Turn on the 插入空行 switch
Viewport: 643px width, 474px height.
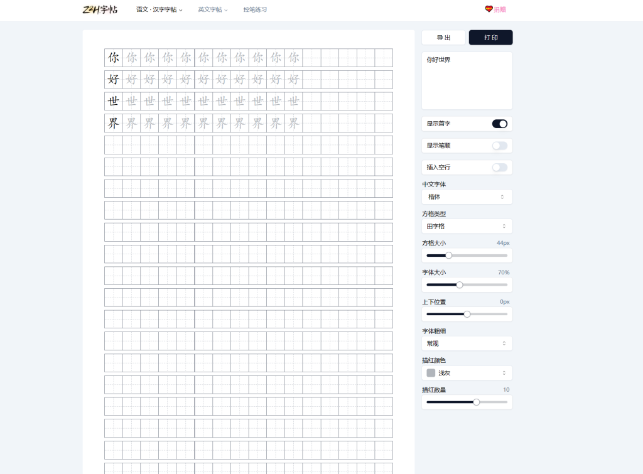499,168
